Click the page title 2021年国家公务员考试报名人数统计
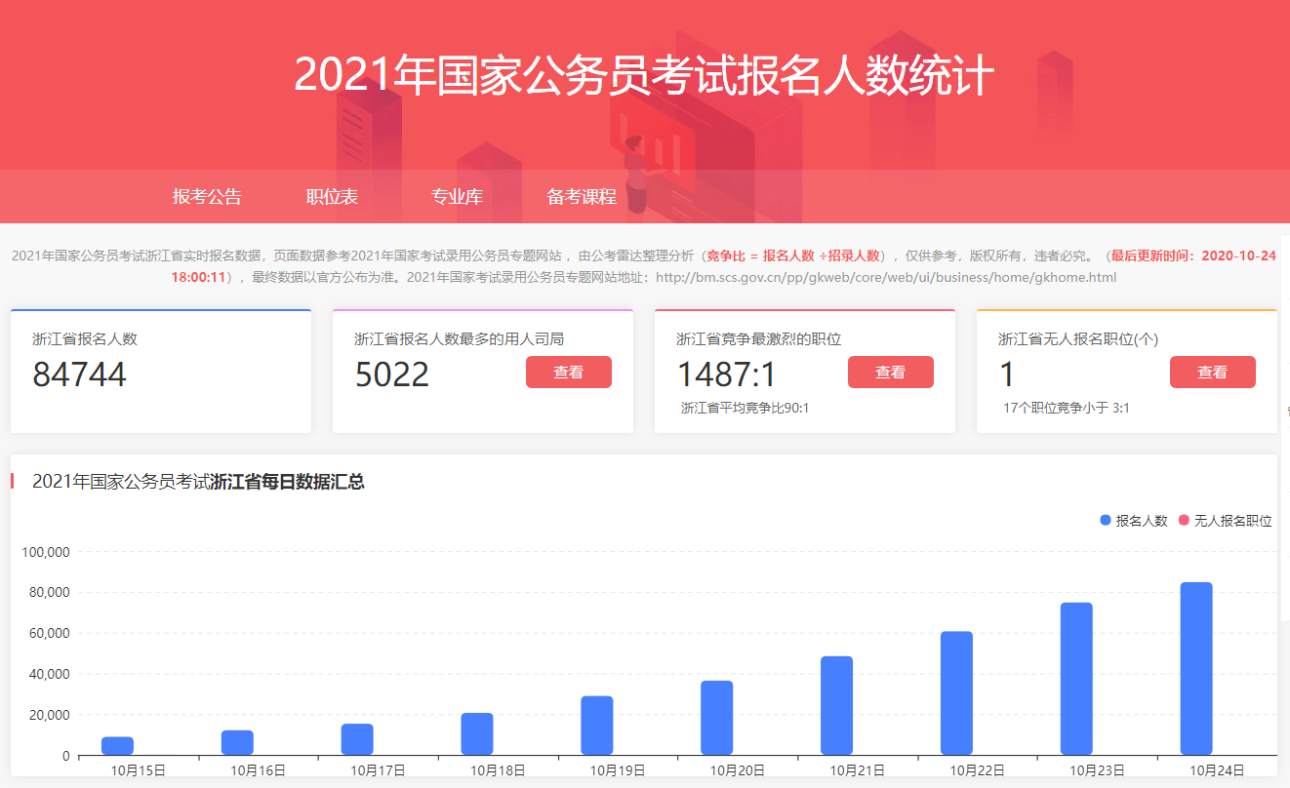This screenshot has width=1290, height=788. coord(644,76)
